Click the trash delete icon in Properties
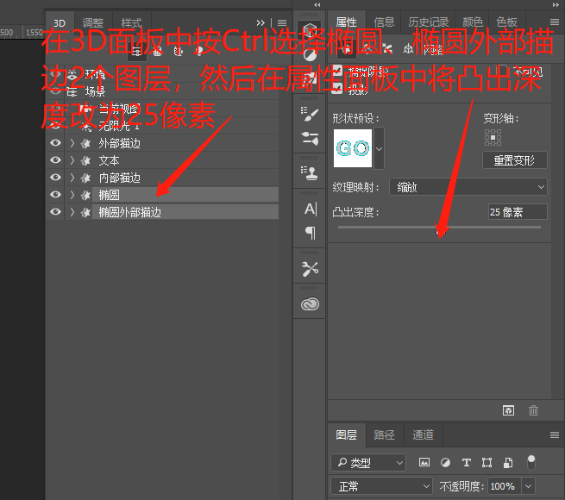 pyautogui.click(x=533, y=410)
